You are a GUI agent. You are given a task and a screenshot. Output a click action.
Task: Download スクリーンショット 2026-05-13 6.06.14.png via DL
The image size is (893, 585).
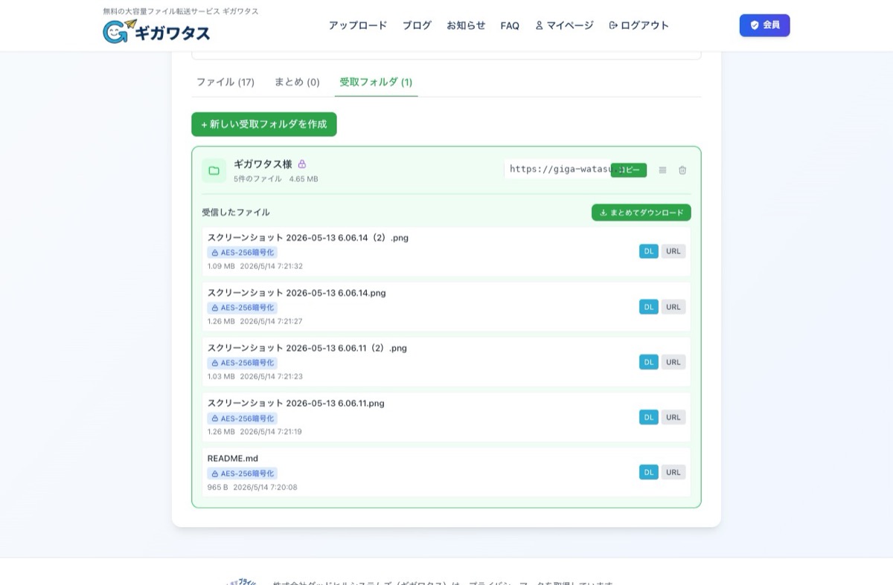pos(649,307)
